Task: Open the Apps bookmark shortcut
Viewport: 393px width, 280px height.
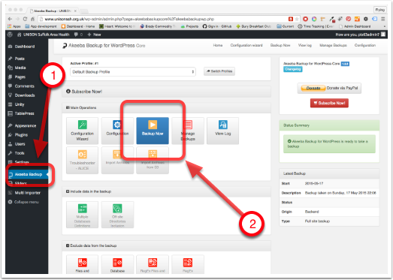Action: 14,26
